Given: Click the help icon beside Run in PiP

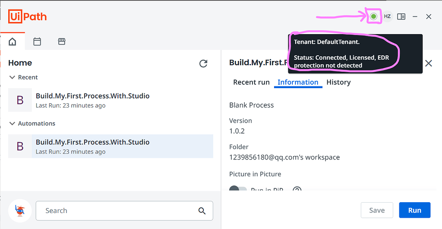Looking at the screenshot, I should (297, 190).
